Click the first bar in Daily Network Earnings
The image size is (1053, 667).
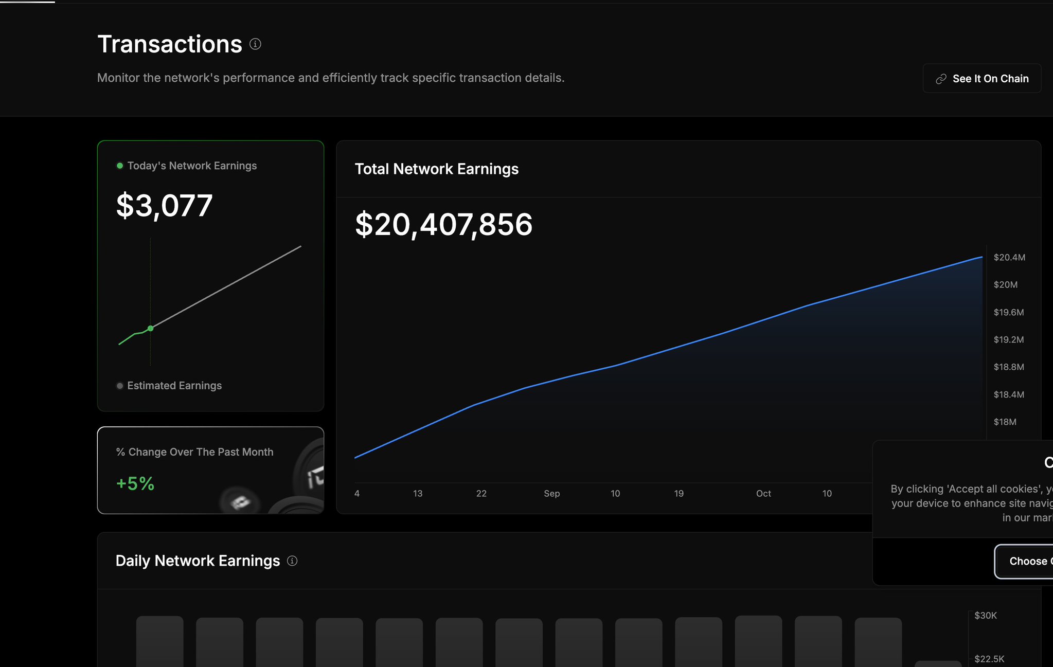pos(159,641)
